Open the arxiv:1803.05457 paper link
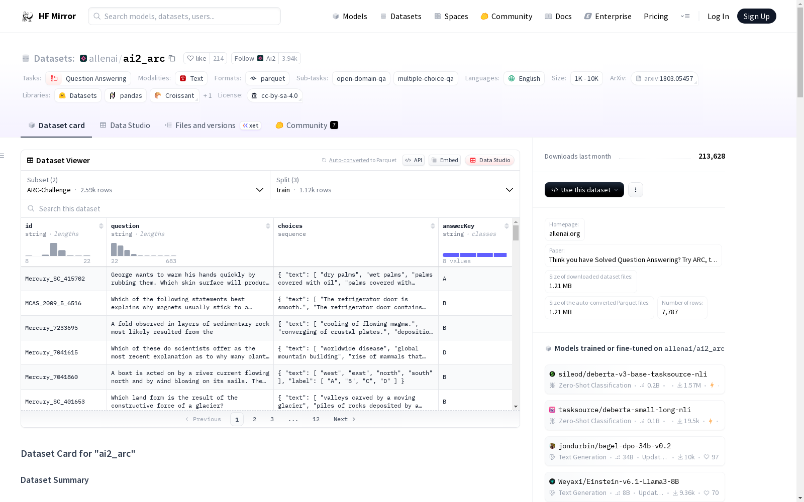The image size is (804, 502). click(664, 78)
